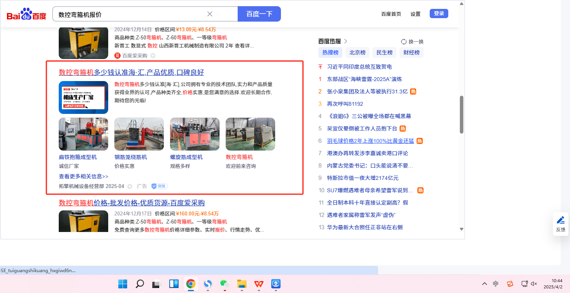Screen dimensions: 570x293
Task: Open the 百度首页 link
Action: (391, 14)
